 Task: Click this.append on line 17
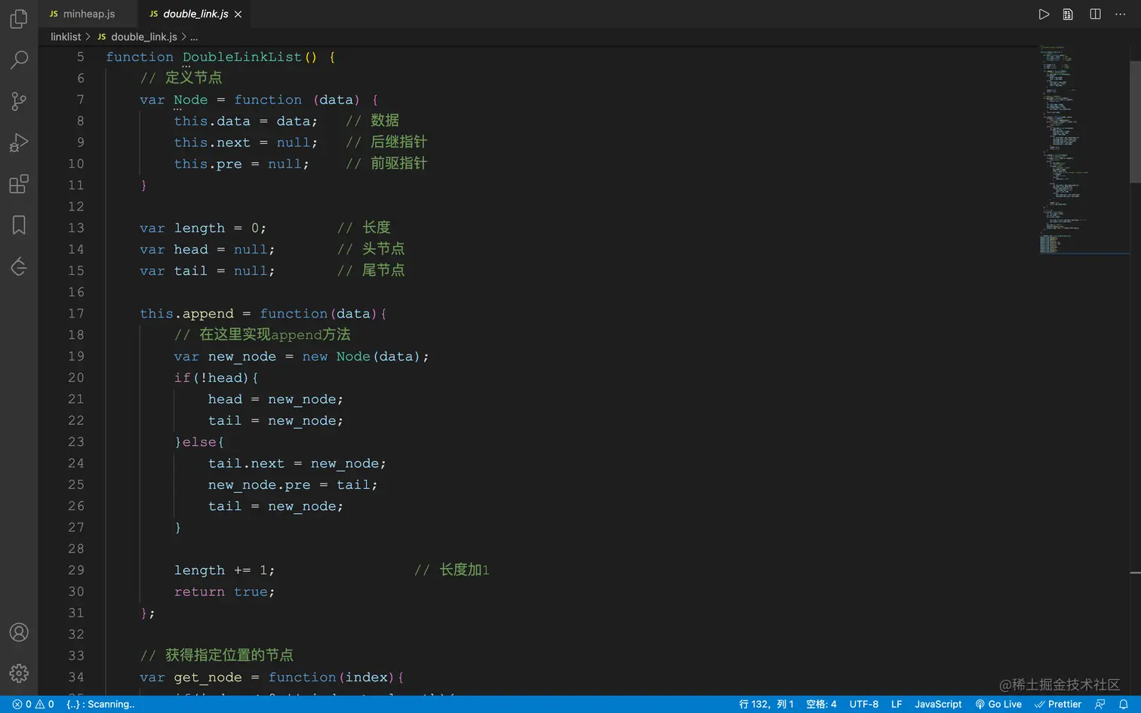click(x=186, y=313)
